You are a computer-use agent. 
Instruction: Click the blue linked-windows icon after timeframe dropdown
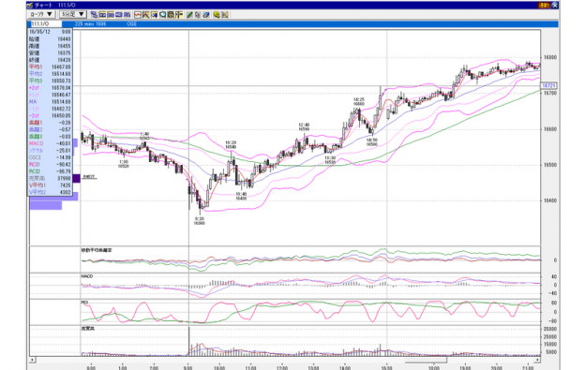pos(94,15)
